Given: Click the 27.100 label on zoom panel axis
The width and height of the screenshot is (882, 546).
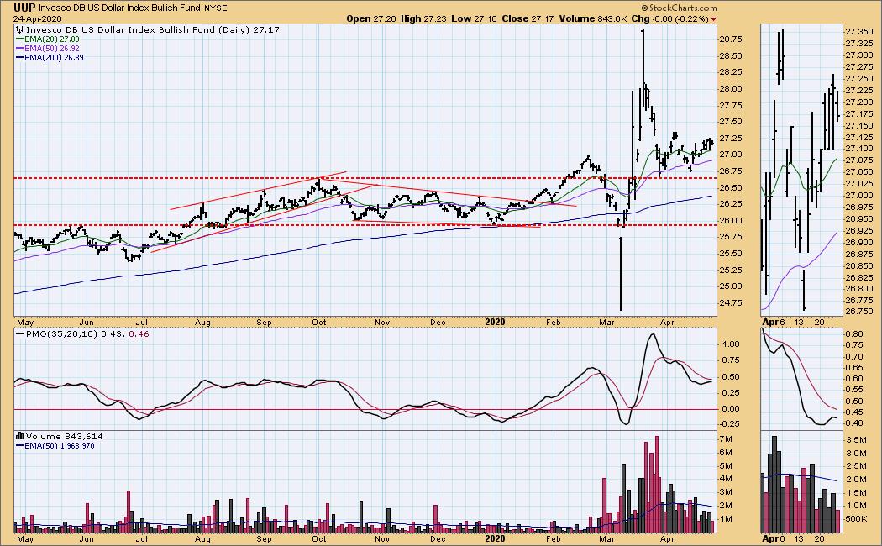Looking at the screenshot, I should (858, 149).
